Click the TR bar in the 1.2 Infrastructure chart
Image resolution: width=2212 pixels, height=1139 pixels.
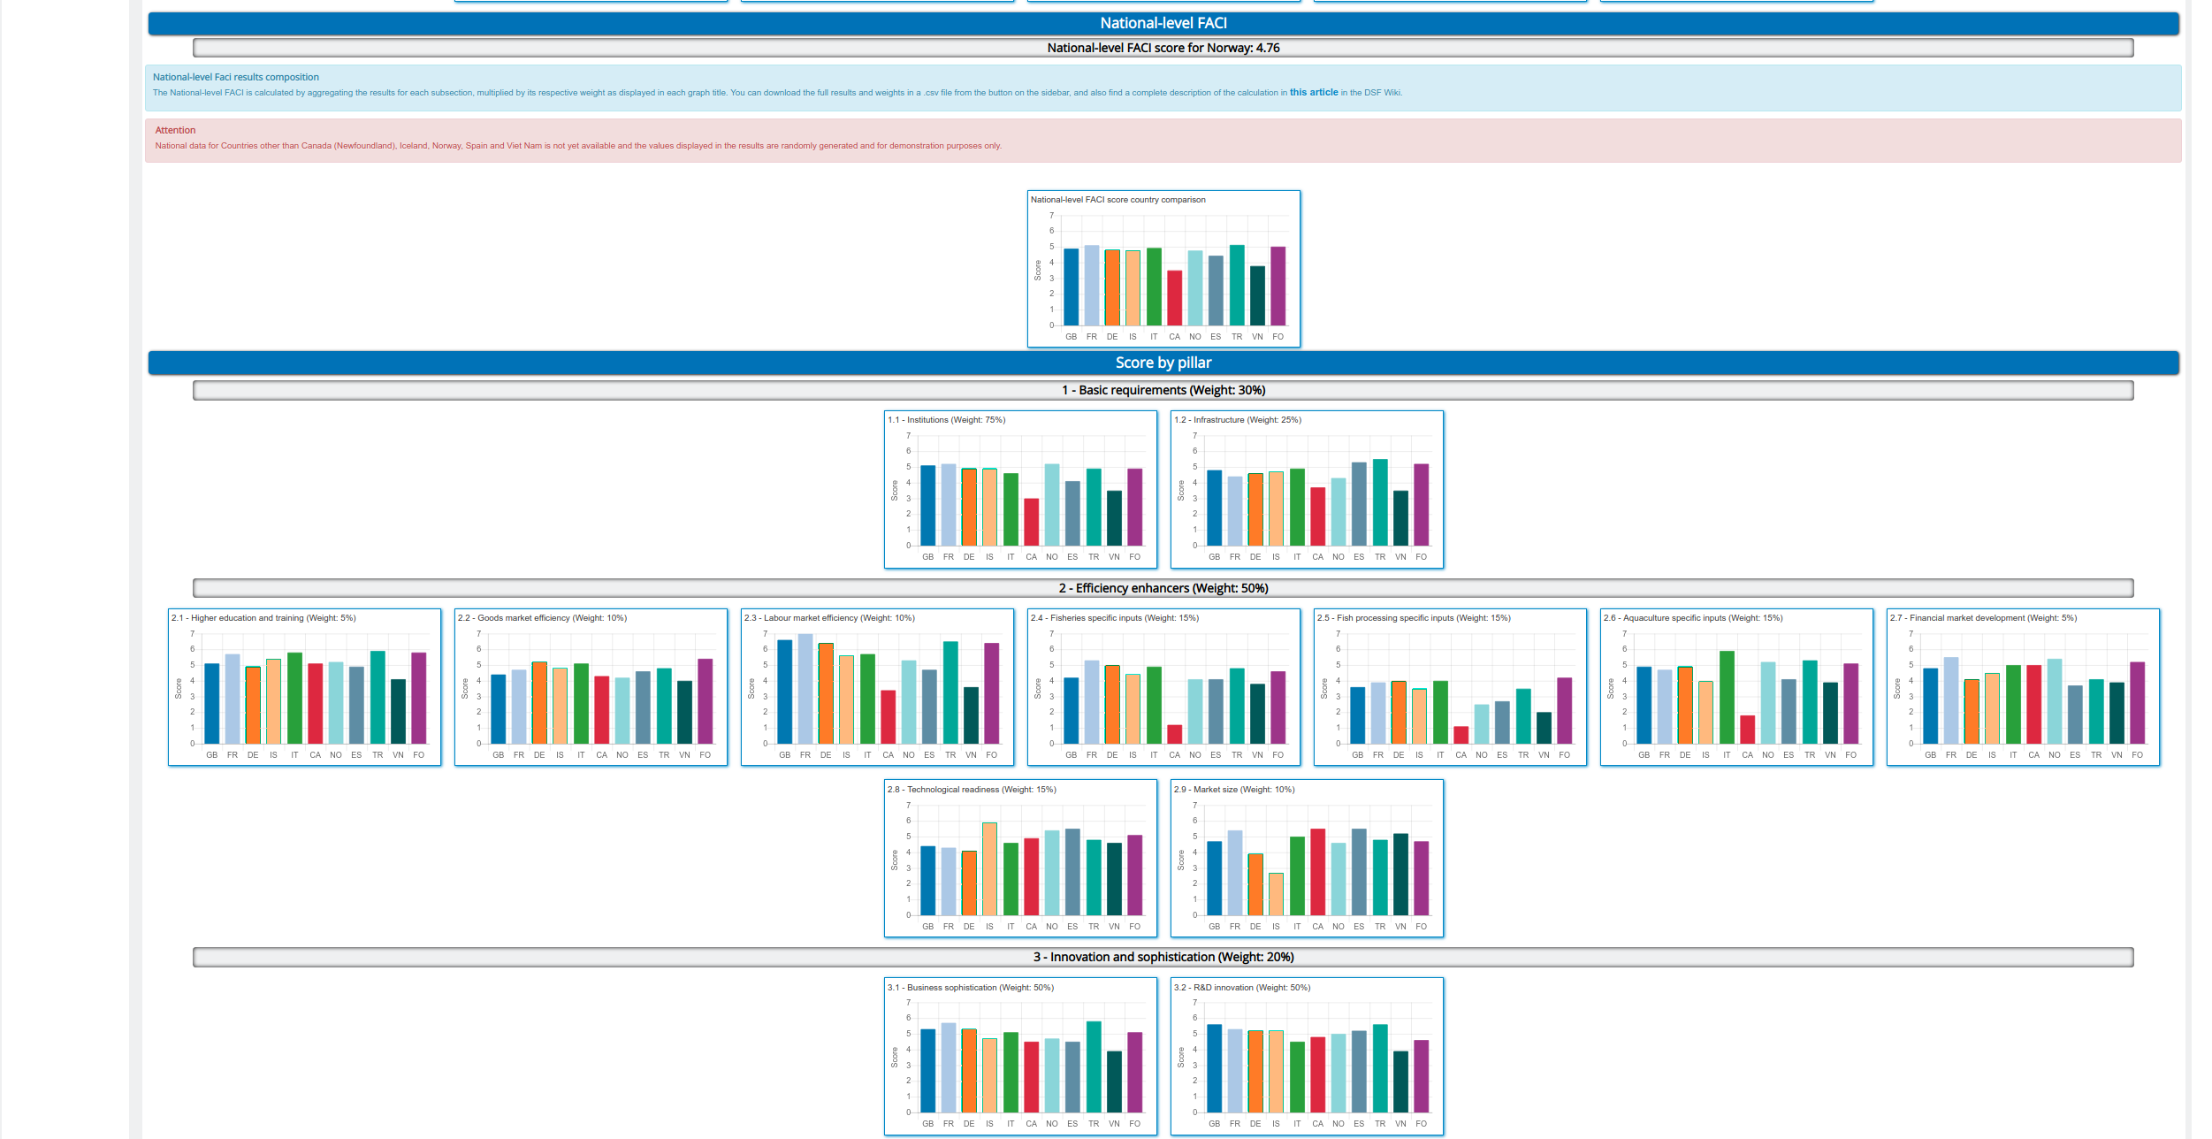point(1380,502)
